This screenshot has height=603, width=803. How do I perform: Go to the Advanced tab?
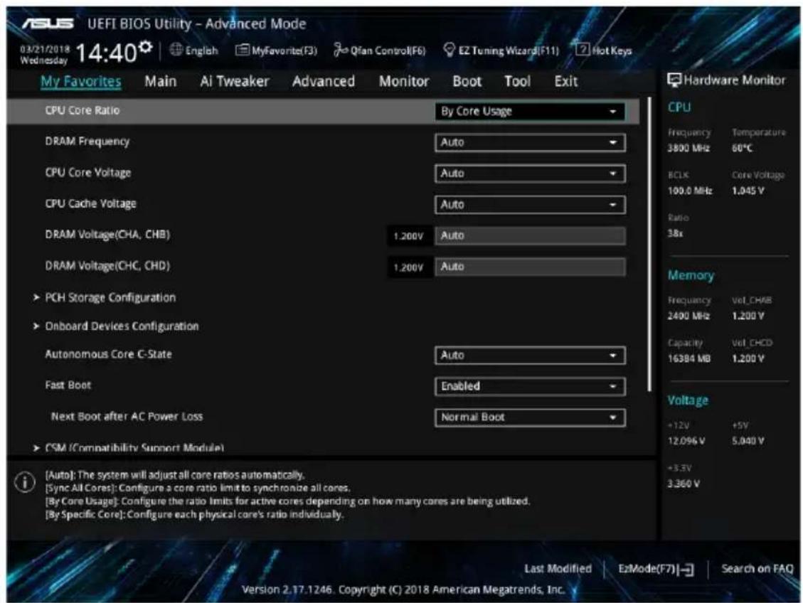(x=323, y=81)
